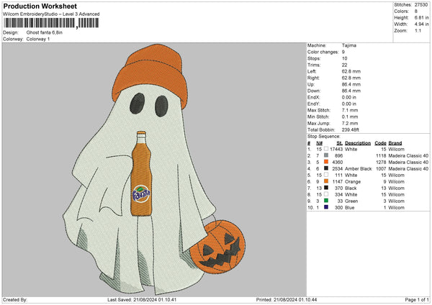
Task: Click the white swatch in stop row 1
Action: tap(326, 149)
